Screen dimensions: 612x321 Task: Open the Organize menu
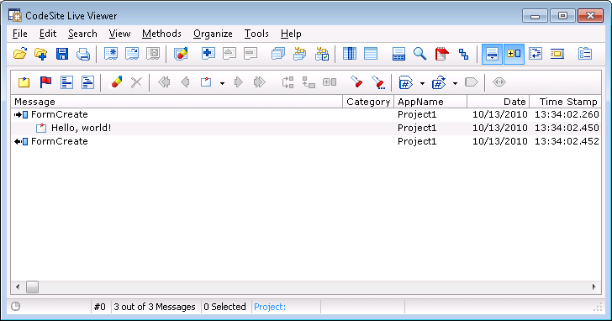point(213,34)
